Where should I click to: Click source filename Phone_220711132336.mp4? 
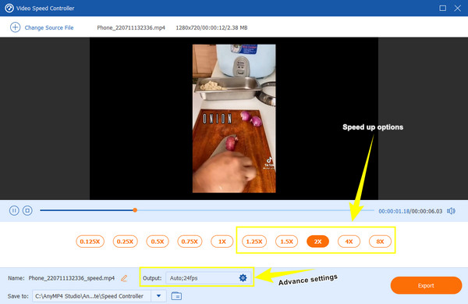click(x=131, y=27)
